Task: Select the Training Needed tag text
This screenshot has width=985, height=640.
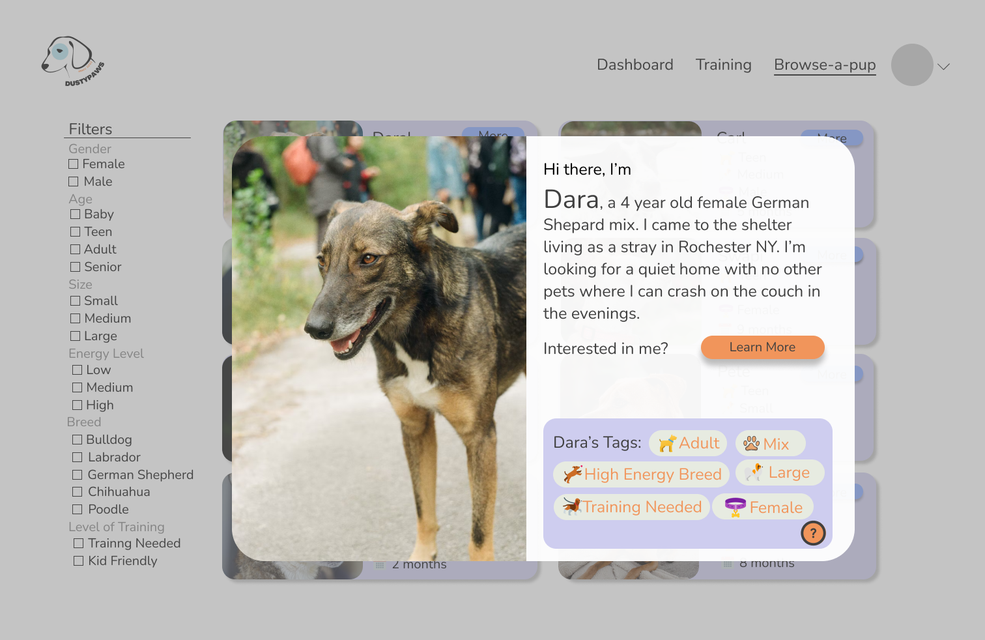Action: tap(642, 507)
